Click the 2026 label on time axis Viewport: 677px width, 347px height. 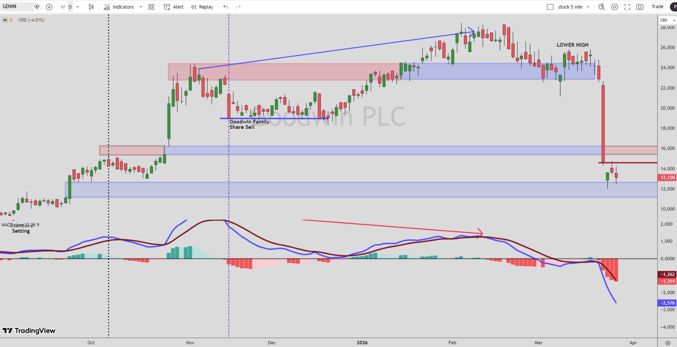pos(362,343)
